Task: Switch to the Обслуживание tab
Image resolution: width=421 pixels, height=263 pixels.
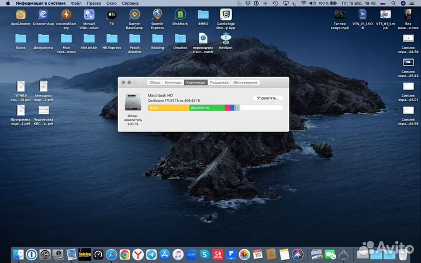Action: 246,82
